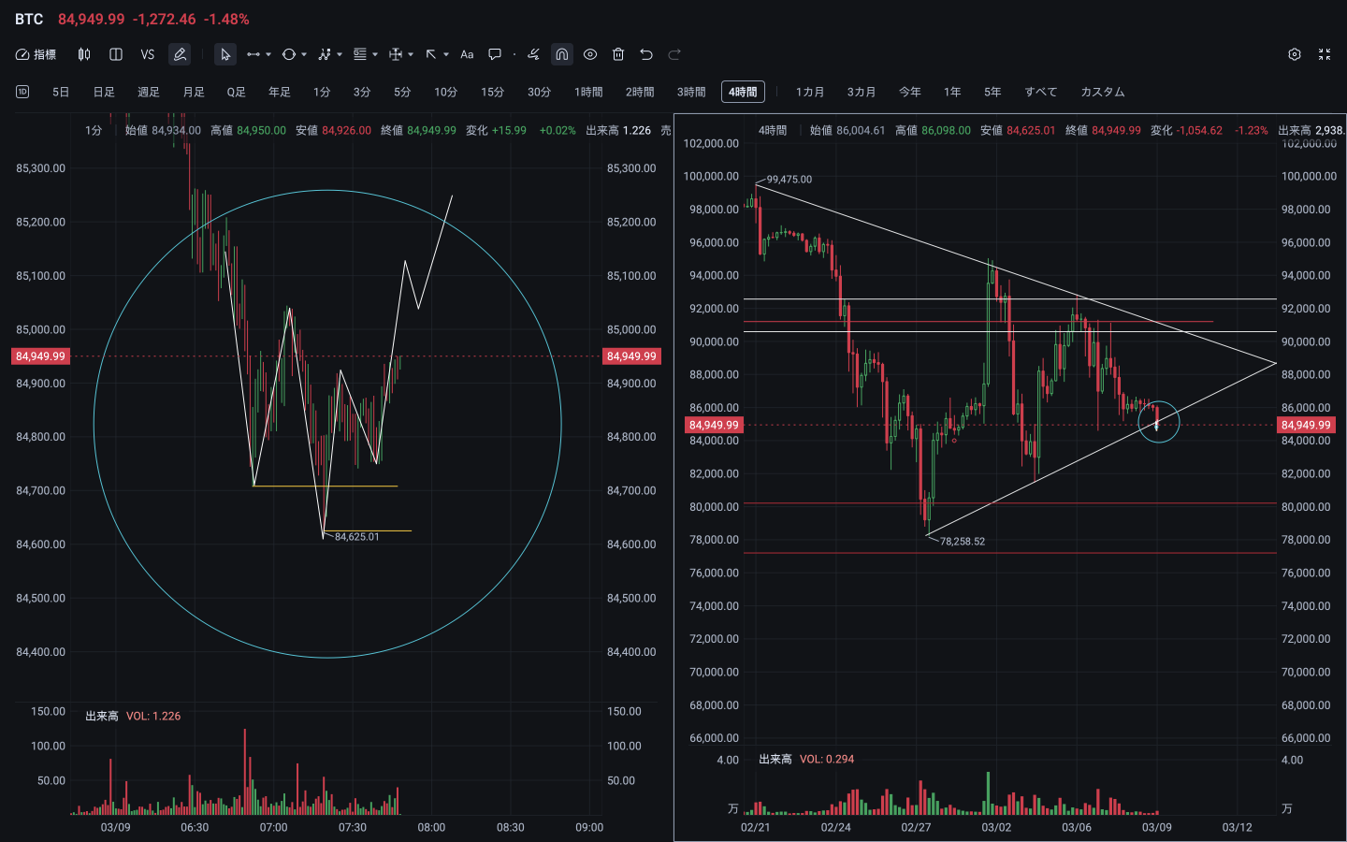
Task: Switch to the Q足 quarterly timeframe
Action: [x=236, y=92]
